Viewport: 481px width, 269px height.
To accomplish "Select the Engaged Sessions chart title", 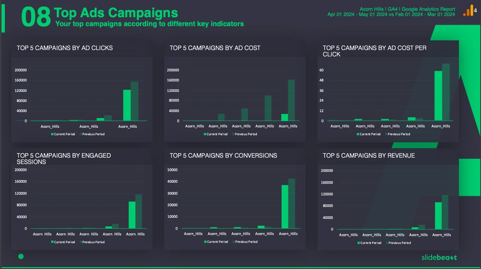I will coord(64,159).
